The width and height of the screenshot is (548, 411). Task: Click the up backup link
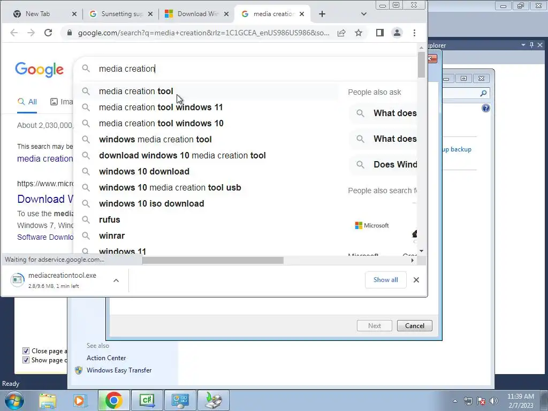(x=457, y=149)
